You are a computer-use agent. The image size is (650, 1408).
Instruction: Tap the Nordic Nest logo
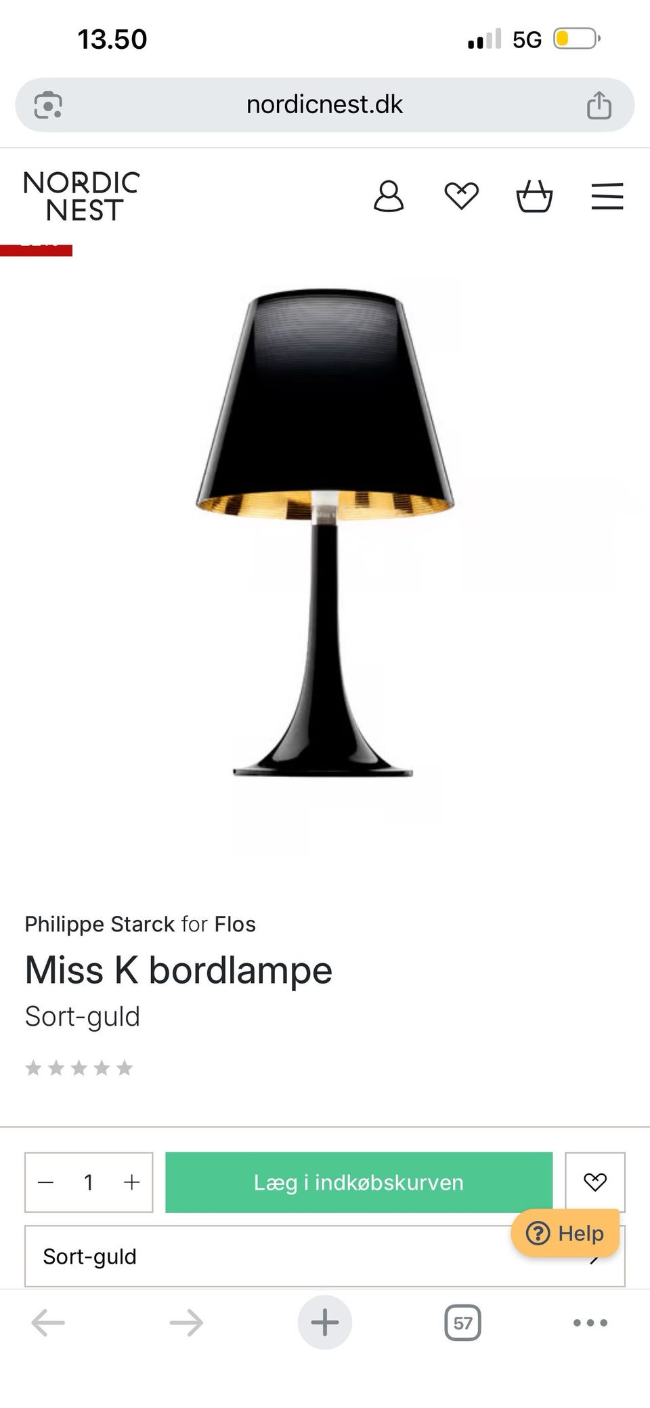(82, 197)
